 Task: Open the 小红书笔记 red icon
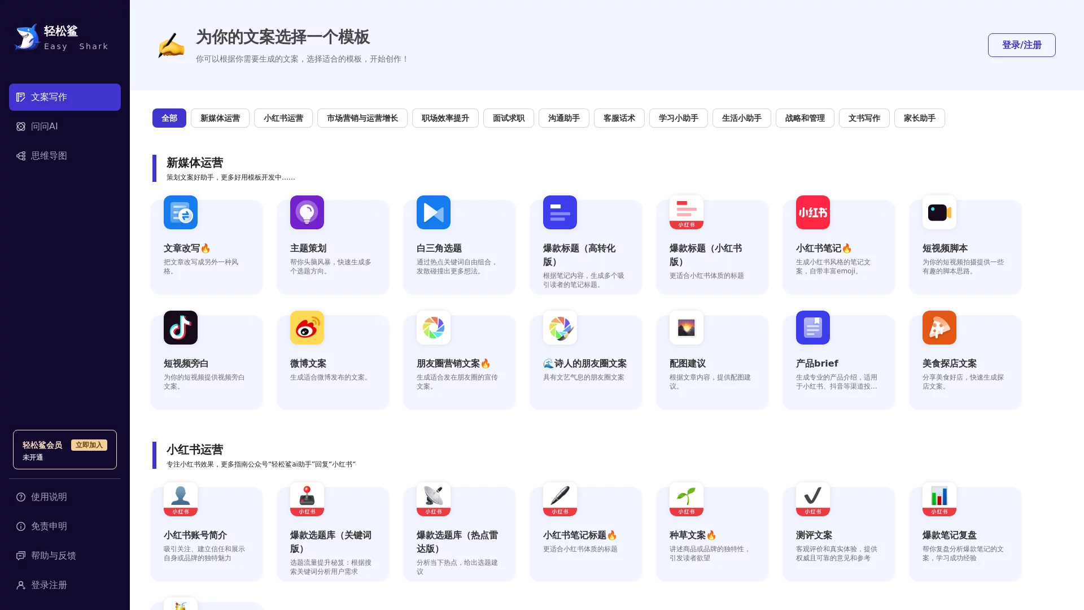coord(812,212)
